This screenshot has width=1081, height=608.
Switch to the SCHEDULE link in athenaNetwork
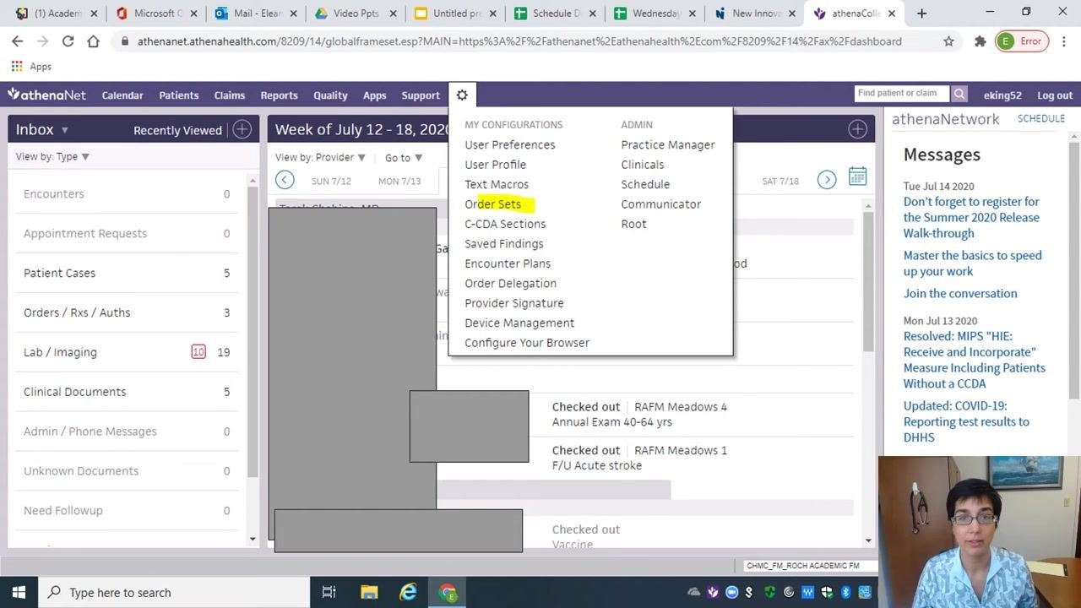click(x=1041, y=119)
